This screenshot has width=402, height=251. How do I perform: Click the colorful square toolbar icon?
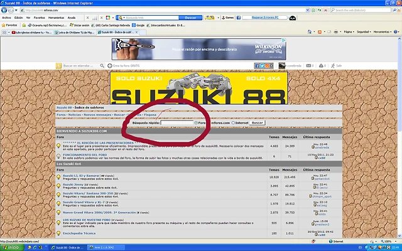point(108,18)
